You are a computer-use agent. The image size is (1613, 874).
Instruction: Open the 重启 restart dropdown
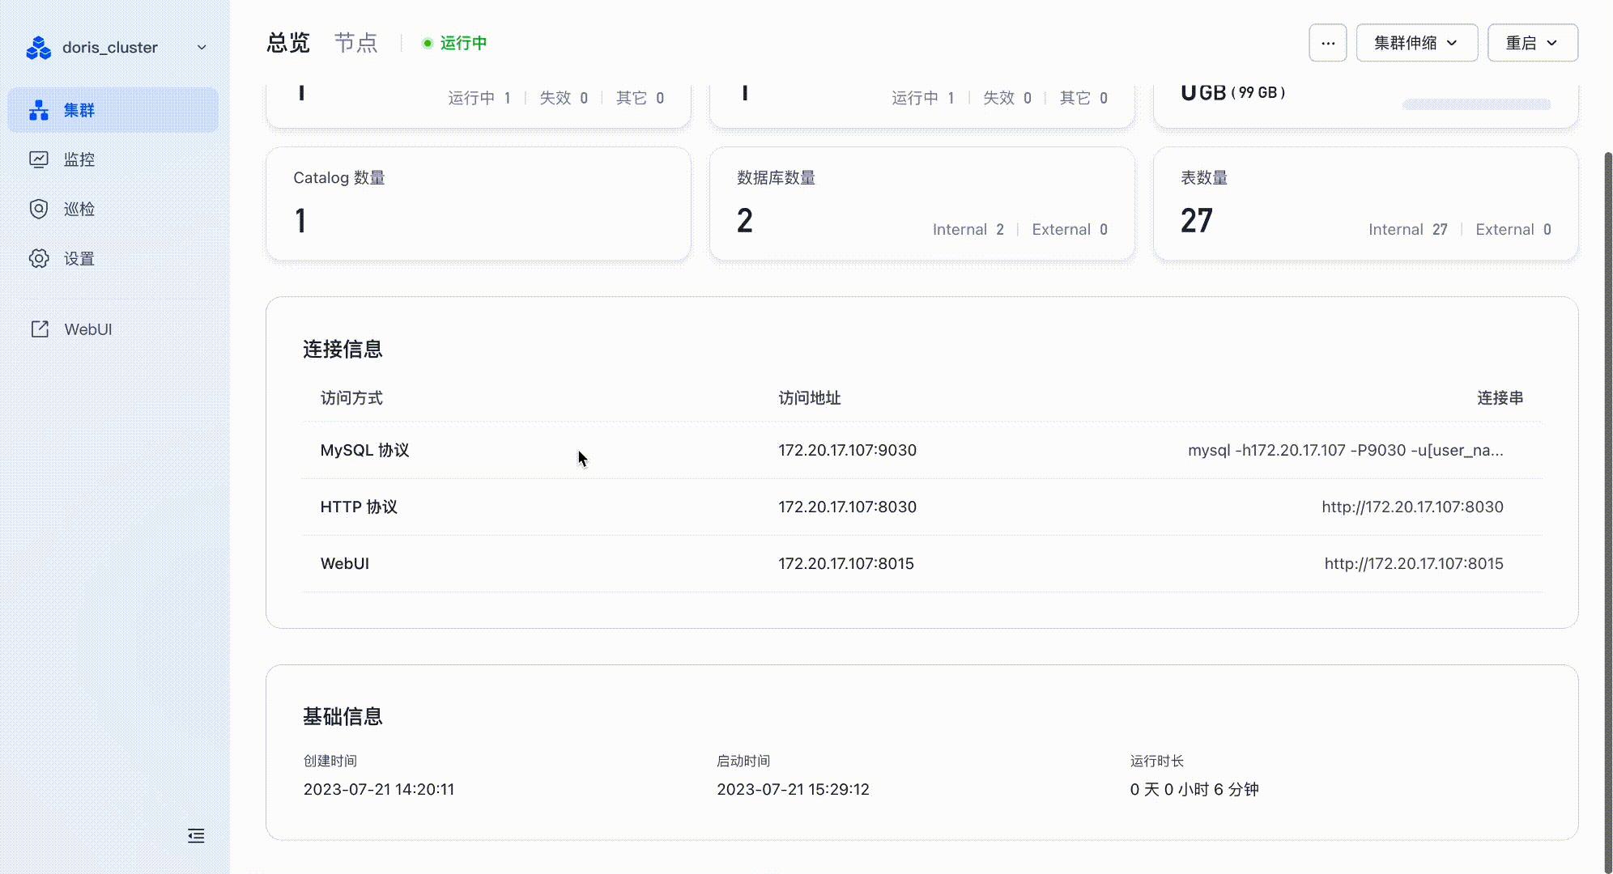[1533, 43]
